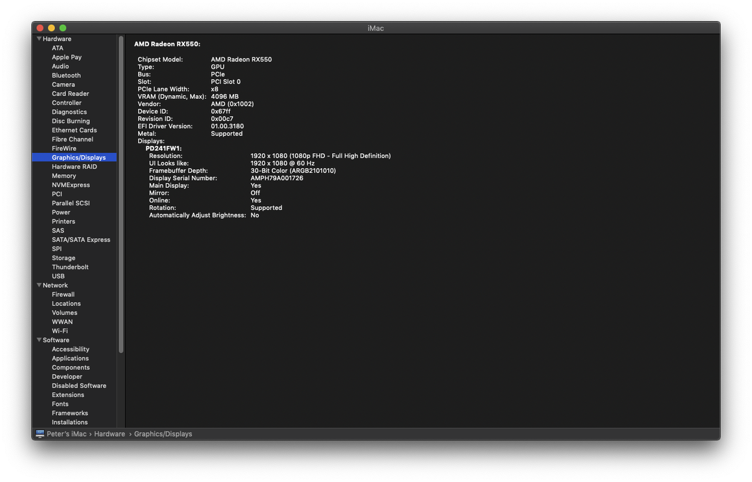
Task: Click serial number AMPH79A001726
Action: pos(277,178)
